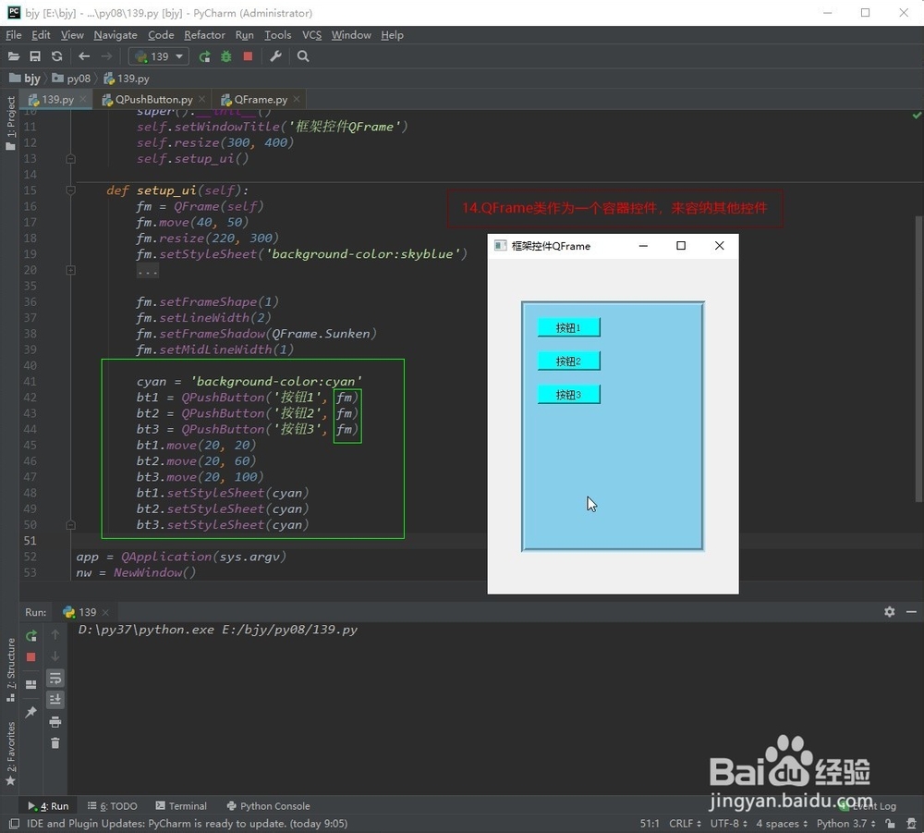Rerun program in the Run panel sidebar

click(31, 635)
